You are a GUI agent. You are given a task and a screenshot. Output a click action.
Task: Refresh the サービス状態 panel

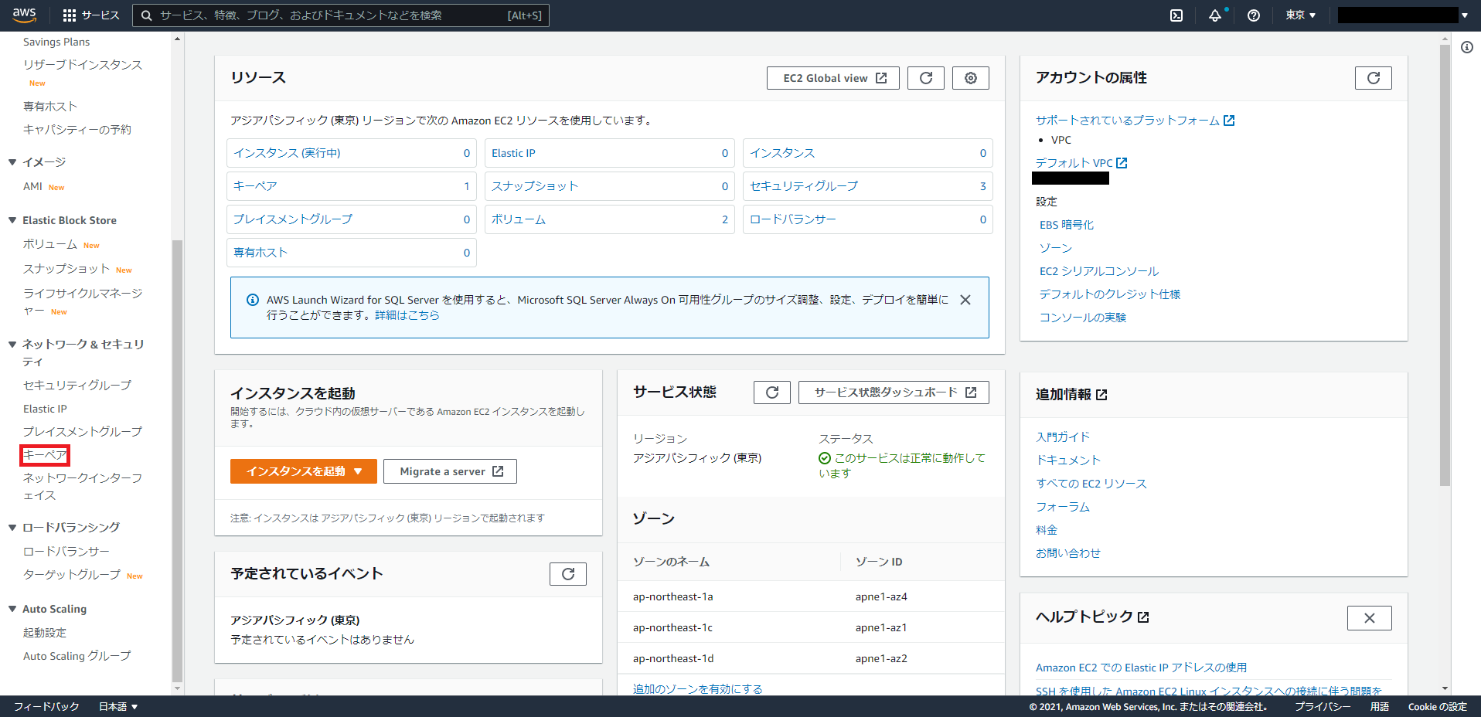(772, 392)
